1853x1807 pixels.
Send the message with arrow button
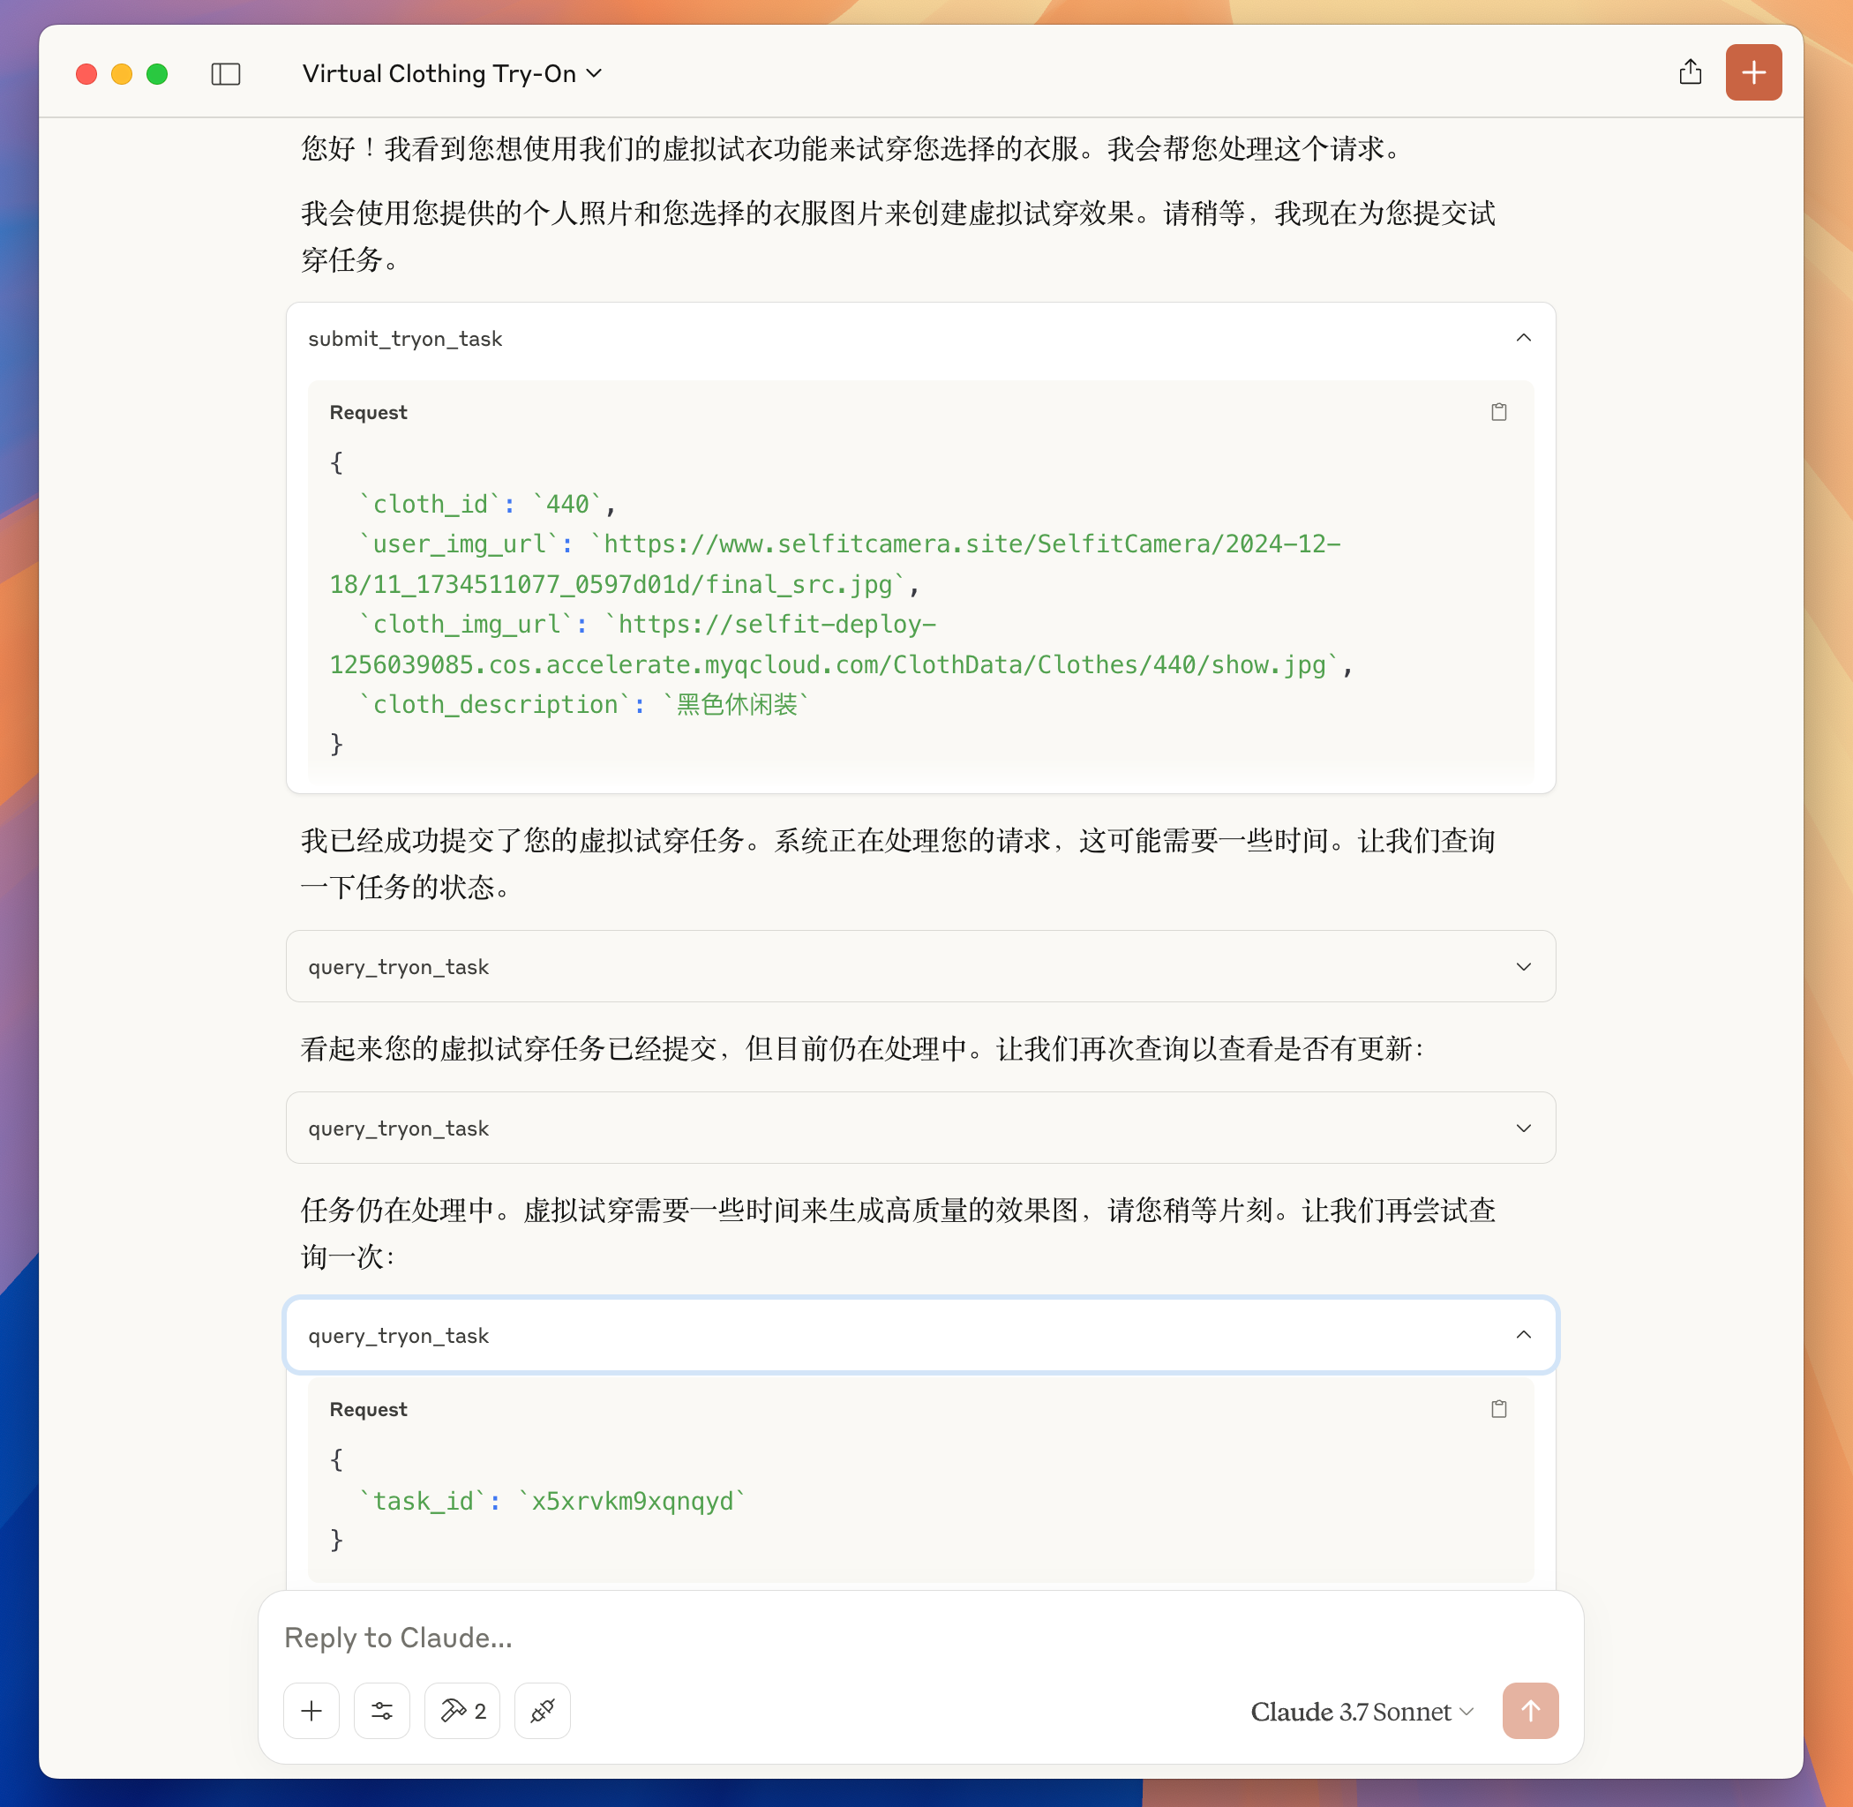[1529, 1710]
